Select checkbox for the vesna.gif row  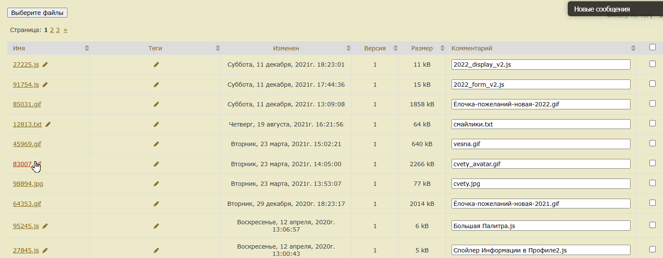click(x=652, y=143)
